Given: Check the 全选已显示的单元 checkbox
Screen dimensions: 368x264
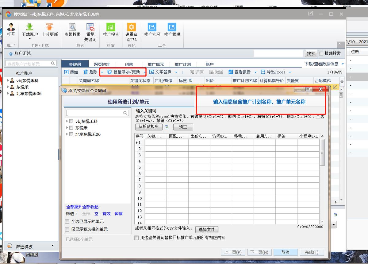Looking at the screenshot, I should (x=67, y=221).
